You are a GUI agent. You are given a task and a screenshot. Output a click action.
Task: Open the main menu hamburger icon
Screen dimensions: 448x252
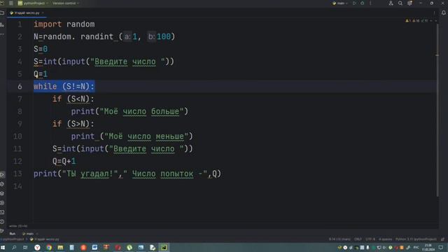pos(11,3)
